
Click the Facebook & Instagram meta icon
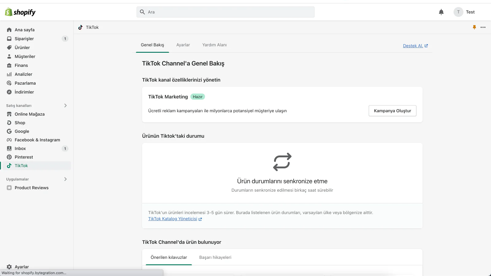tap(9, 140)
